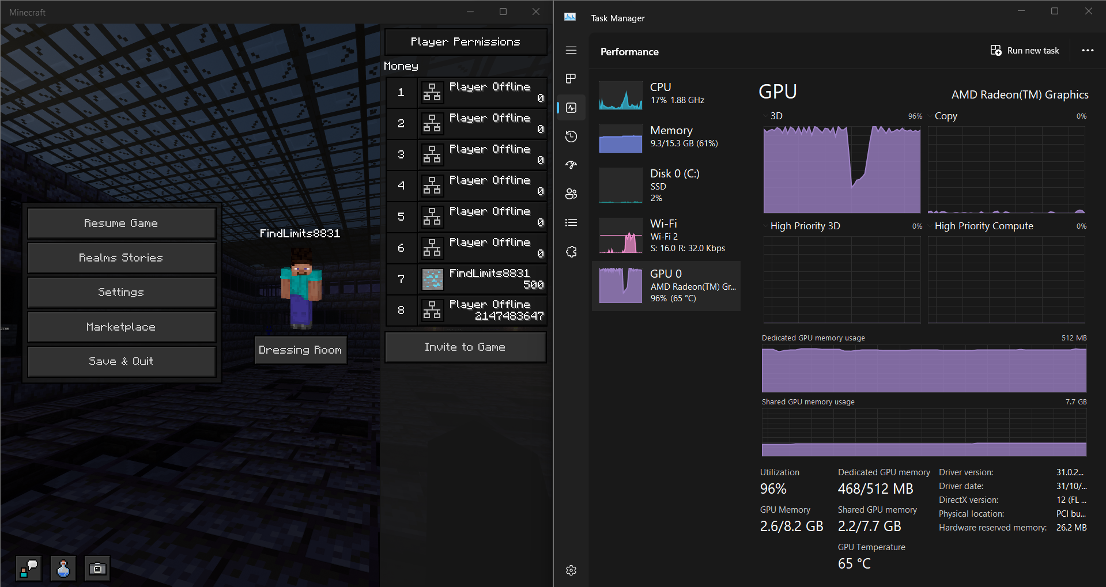Click Run new task

coord(1025,51)
